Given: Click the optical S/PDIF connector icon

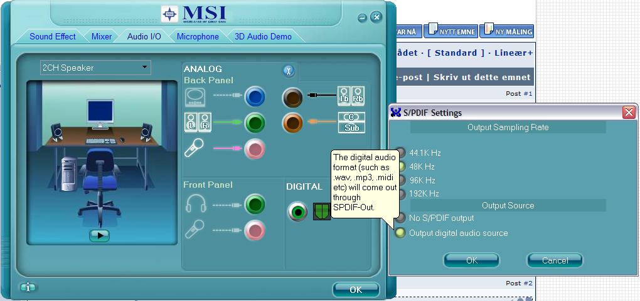Looking at the screenshot, I should pyautogui.click(x=322, y=212).
